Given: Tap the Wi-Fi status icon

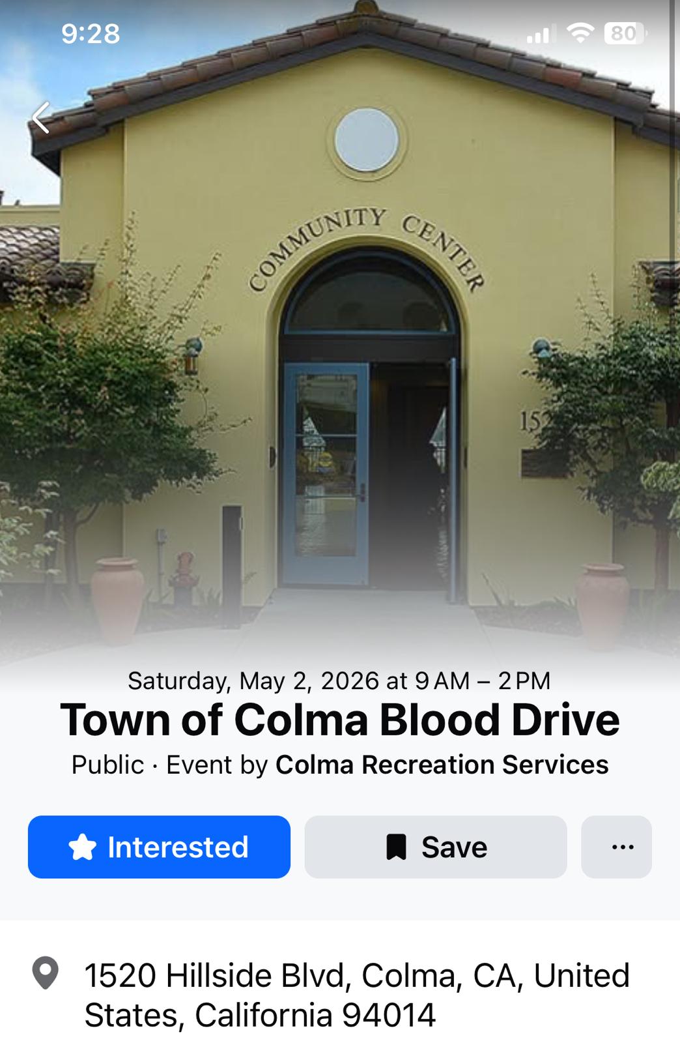Looking at the screenshot, I should point(580,33).
